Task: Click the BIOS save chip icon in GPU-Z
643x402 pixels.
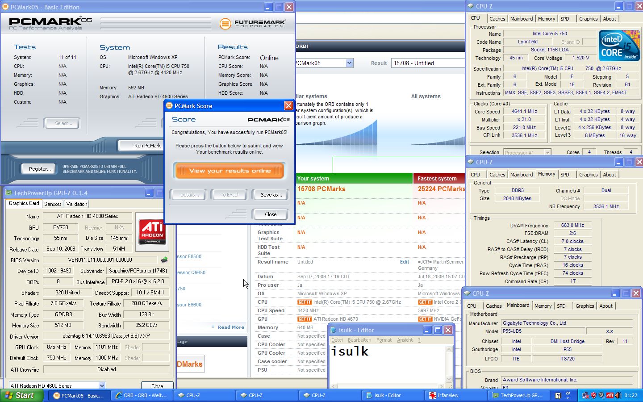Action: [164, 260]
